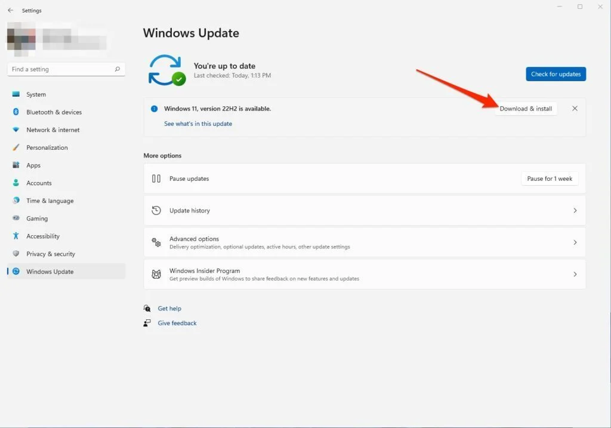Click the Get help icon

point(147,309)
